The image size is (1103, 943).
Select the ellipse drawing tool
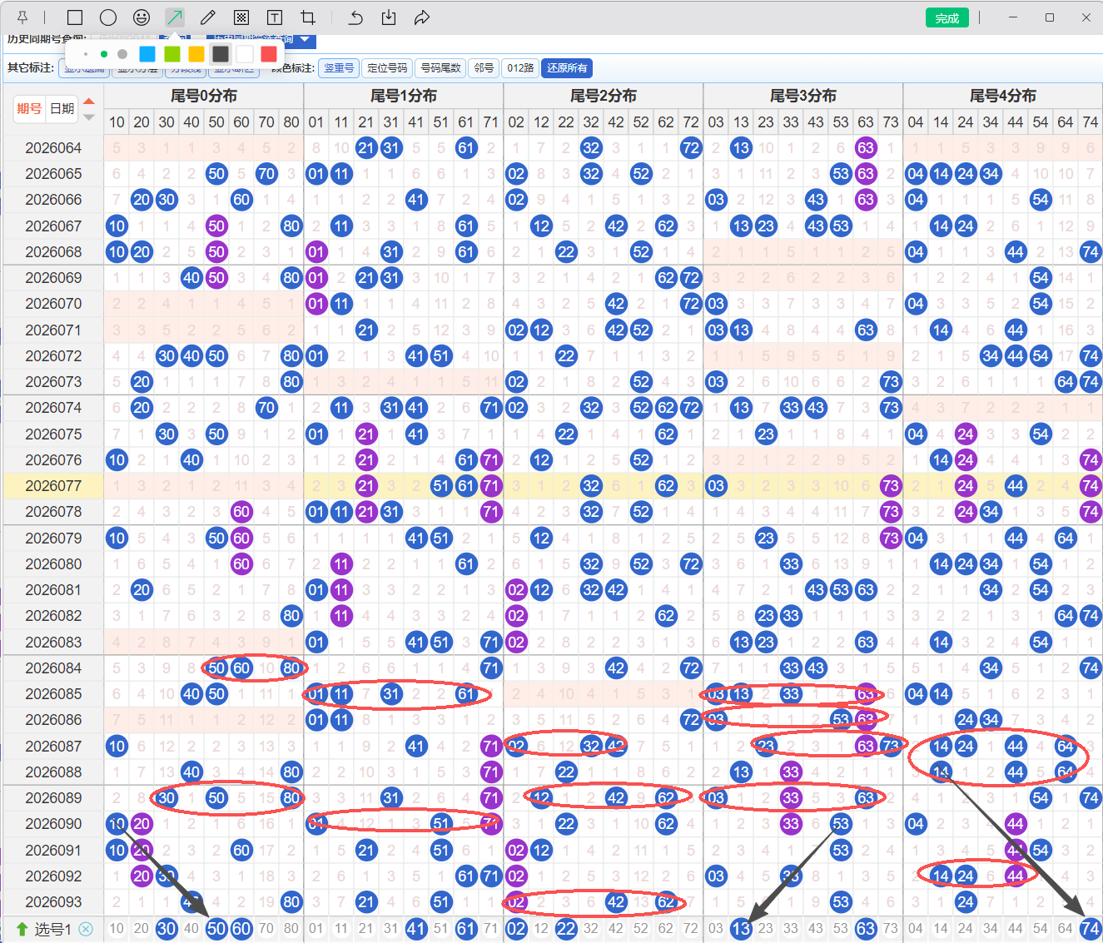click(x=108, y=17)
